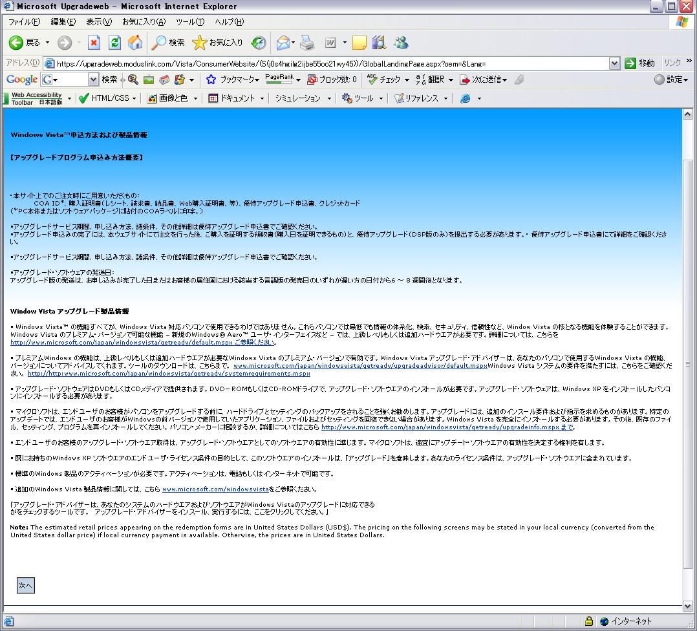Open the 検索 search pane
This screenshot has width=697, height=631.
[168, 43]
